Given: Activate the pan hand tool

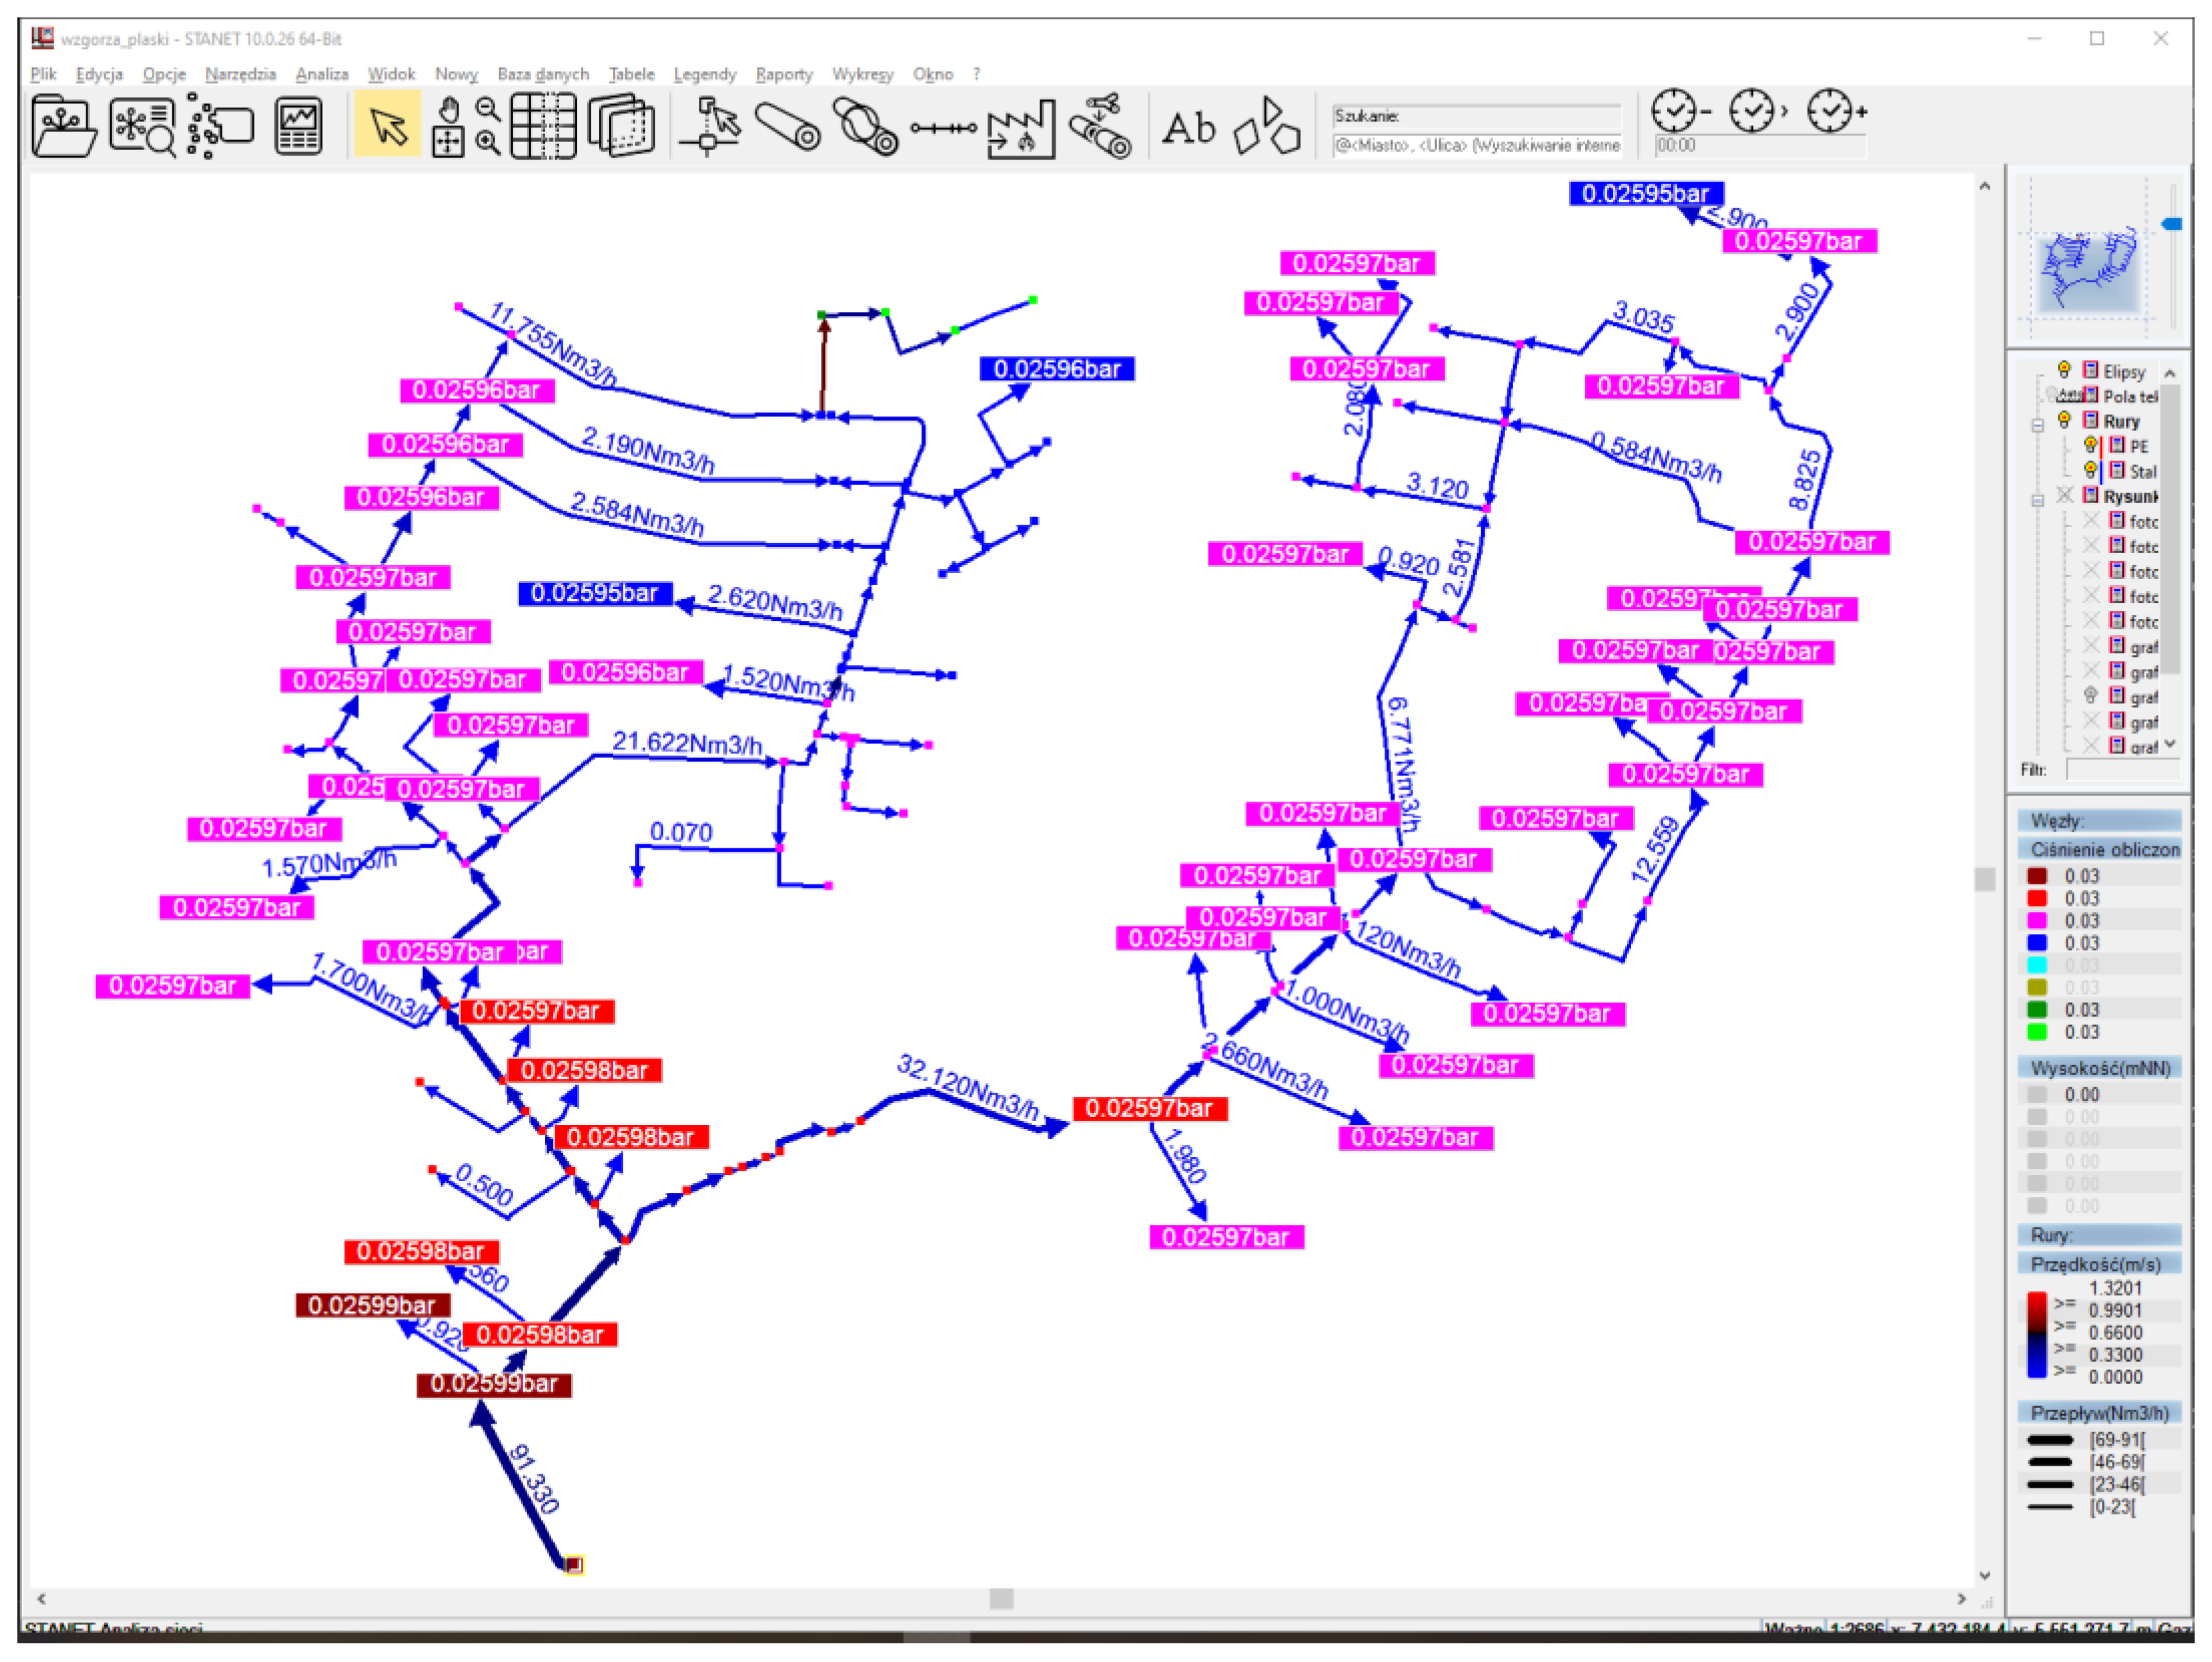Looking at the screenshot, I should [x=449, y=109].
